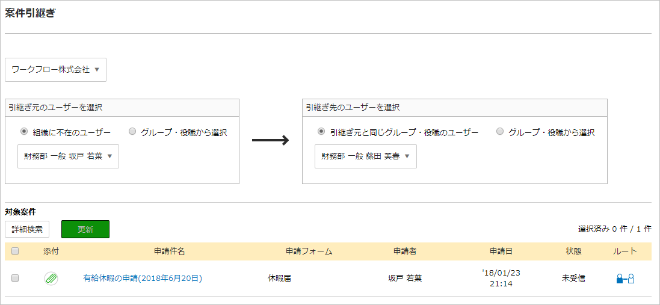660x305 pixels.
Task: Click the 添付 column header
Action: pyautogui.click(x=51, y=251)
